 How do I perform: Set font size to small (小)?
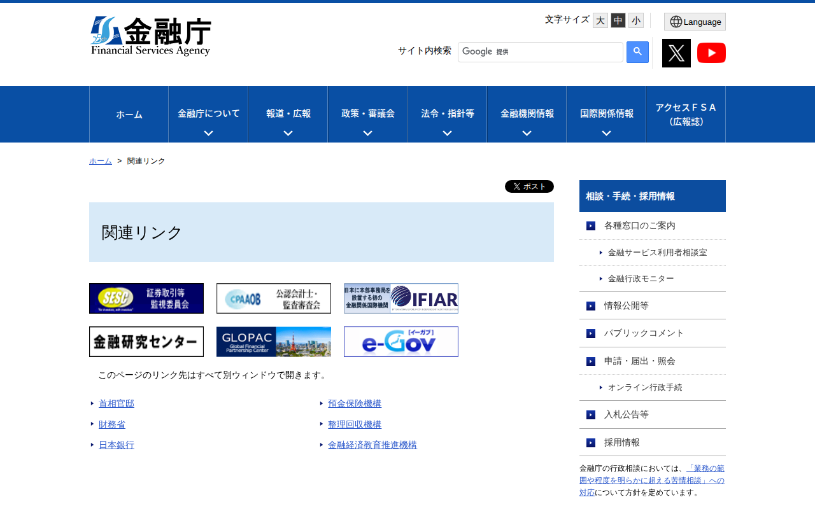636,20
